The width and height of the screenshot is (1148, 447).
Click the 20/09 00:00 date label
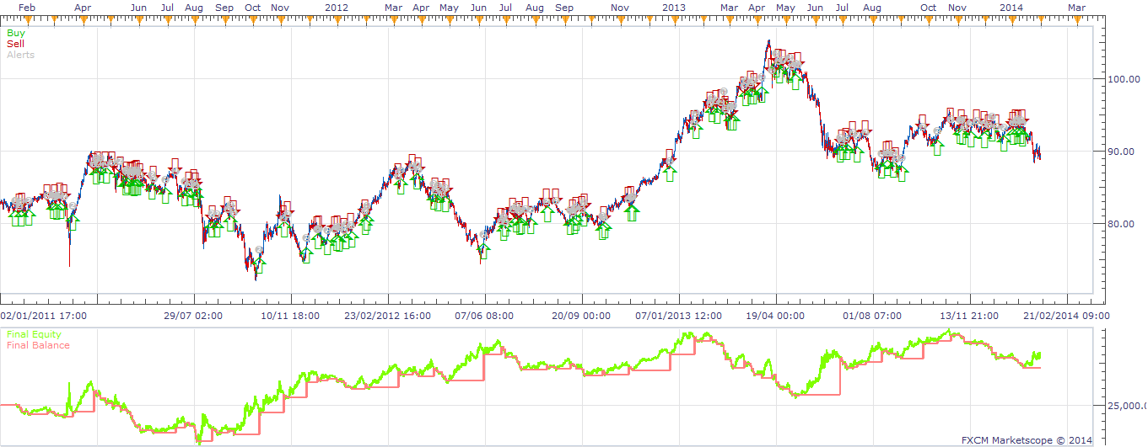tap(581, 316)
